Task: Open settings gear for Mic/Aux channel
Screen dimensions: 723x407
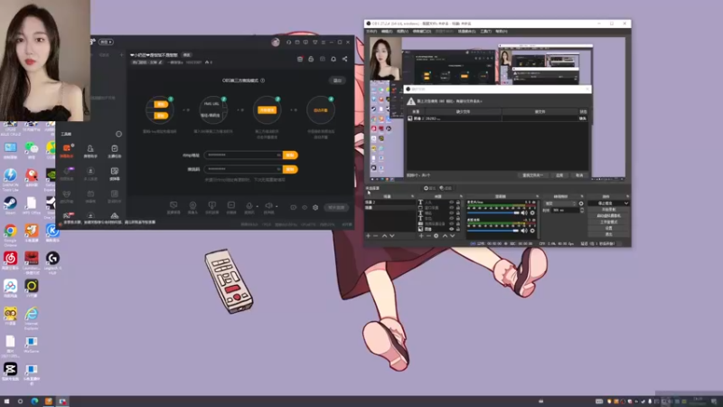Action: click(x=532, y=213)
